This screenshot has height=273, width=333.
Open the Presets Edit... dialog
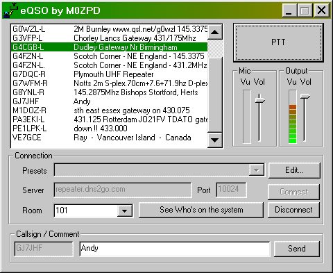click(x=294, y=170)
